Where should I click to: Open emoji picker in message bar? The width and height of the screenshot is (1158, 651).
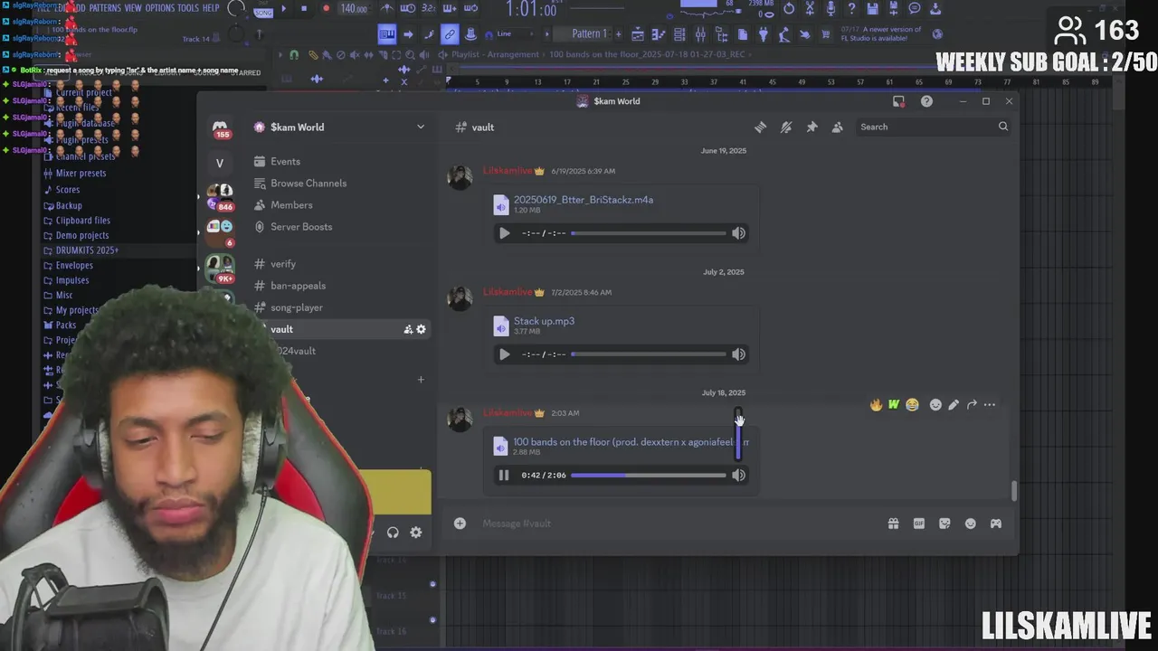[971, 524]
